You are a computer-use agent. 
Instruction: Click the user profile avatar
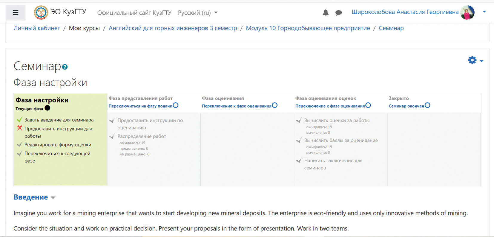(x=467, y=13)
